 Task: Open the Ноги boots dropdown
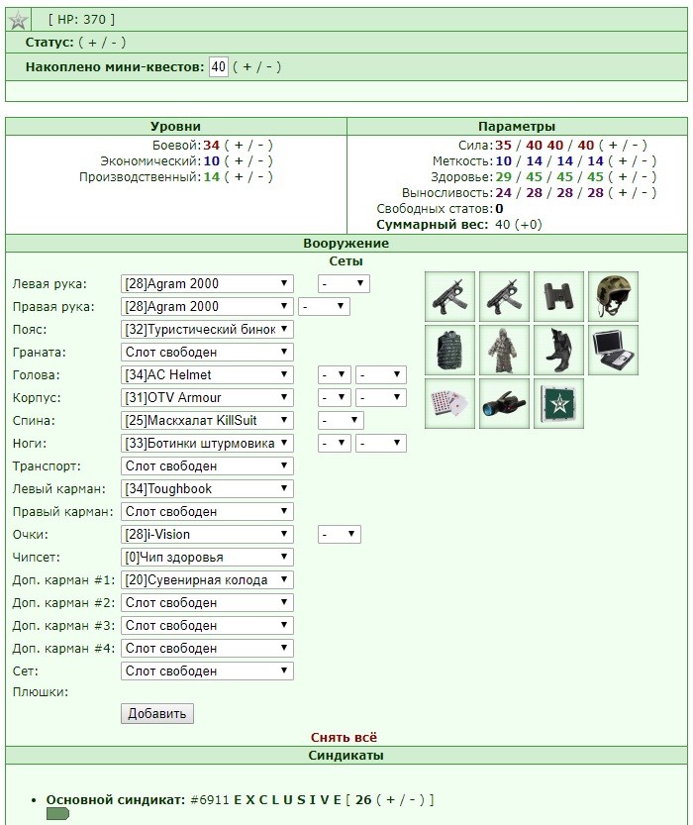[207, 443]
